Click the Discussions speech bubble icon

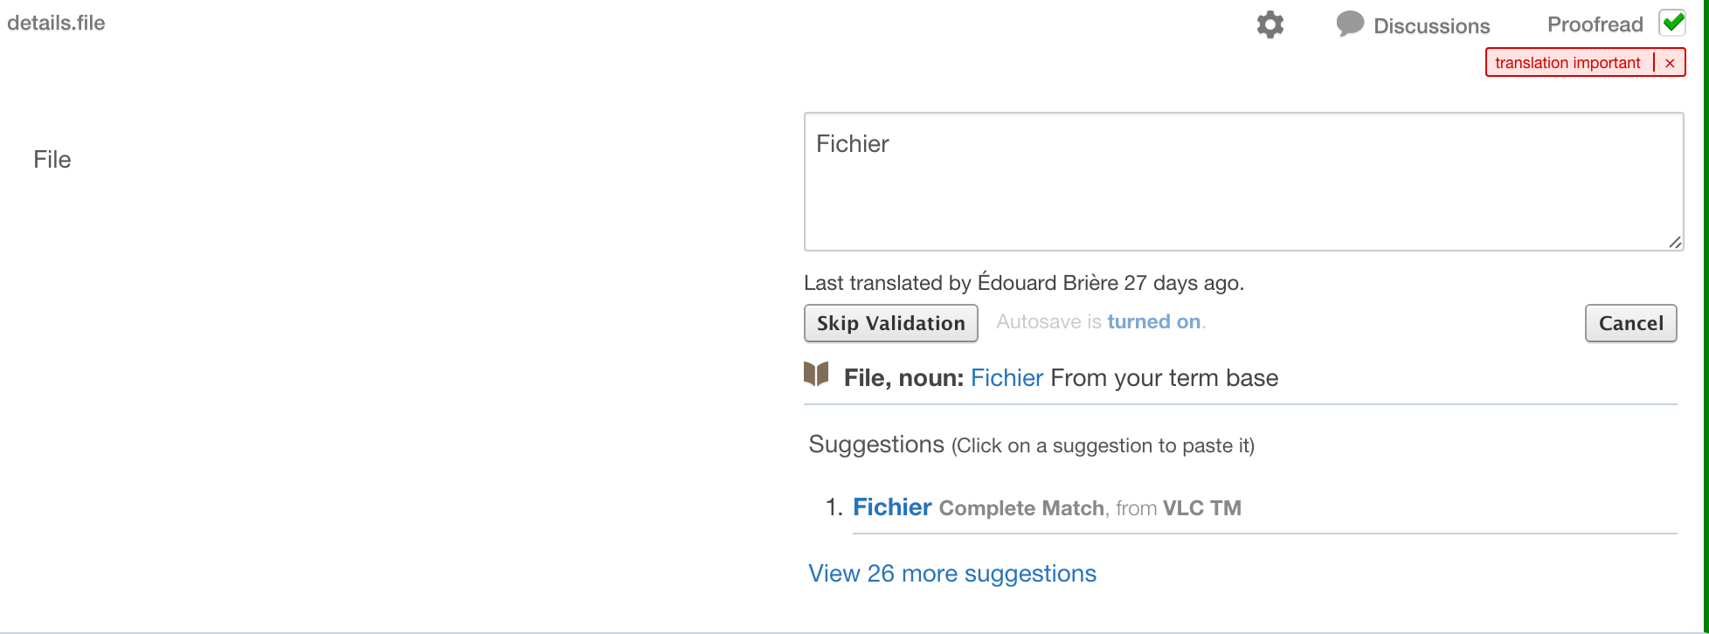pos(1350,24)
